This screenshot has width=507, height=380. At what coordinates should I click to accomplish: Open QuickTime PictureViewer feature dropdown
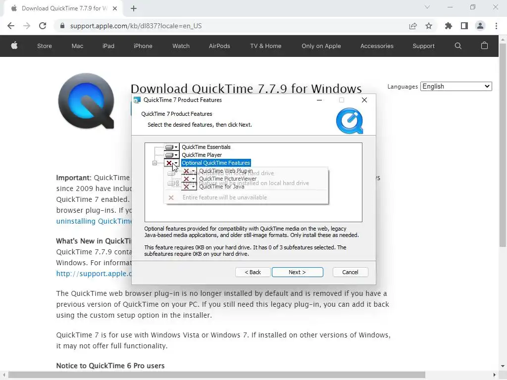click(189, 179)
